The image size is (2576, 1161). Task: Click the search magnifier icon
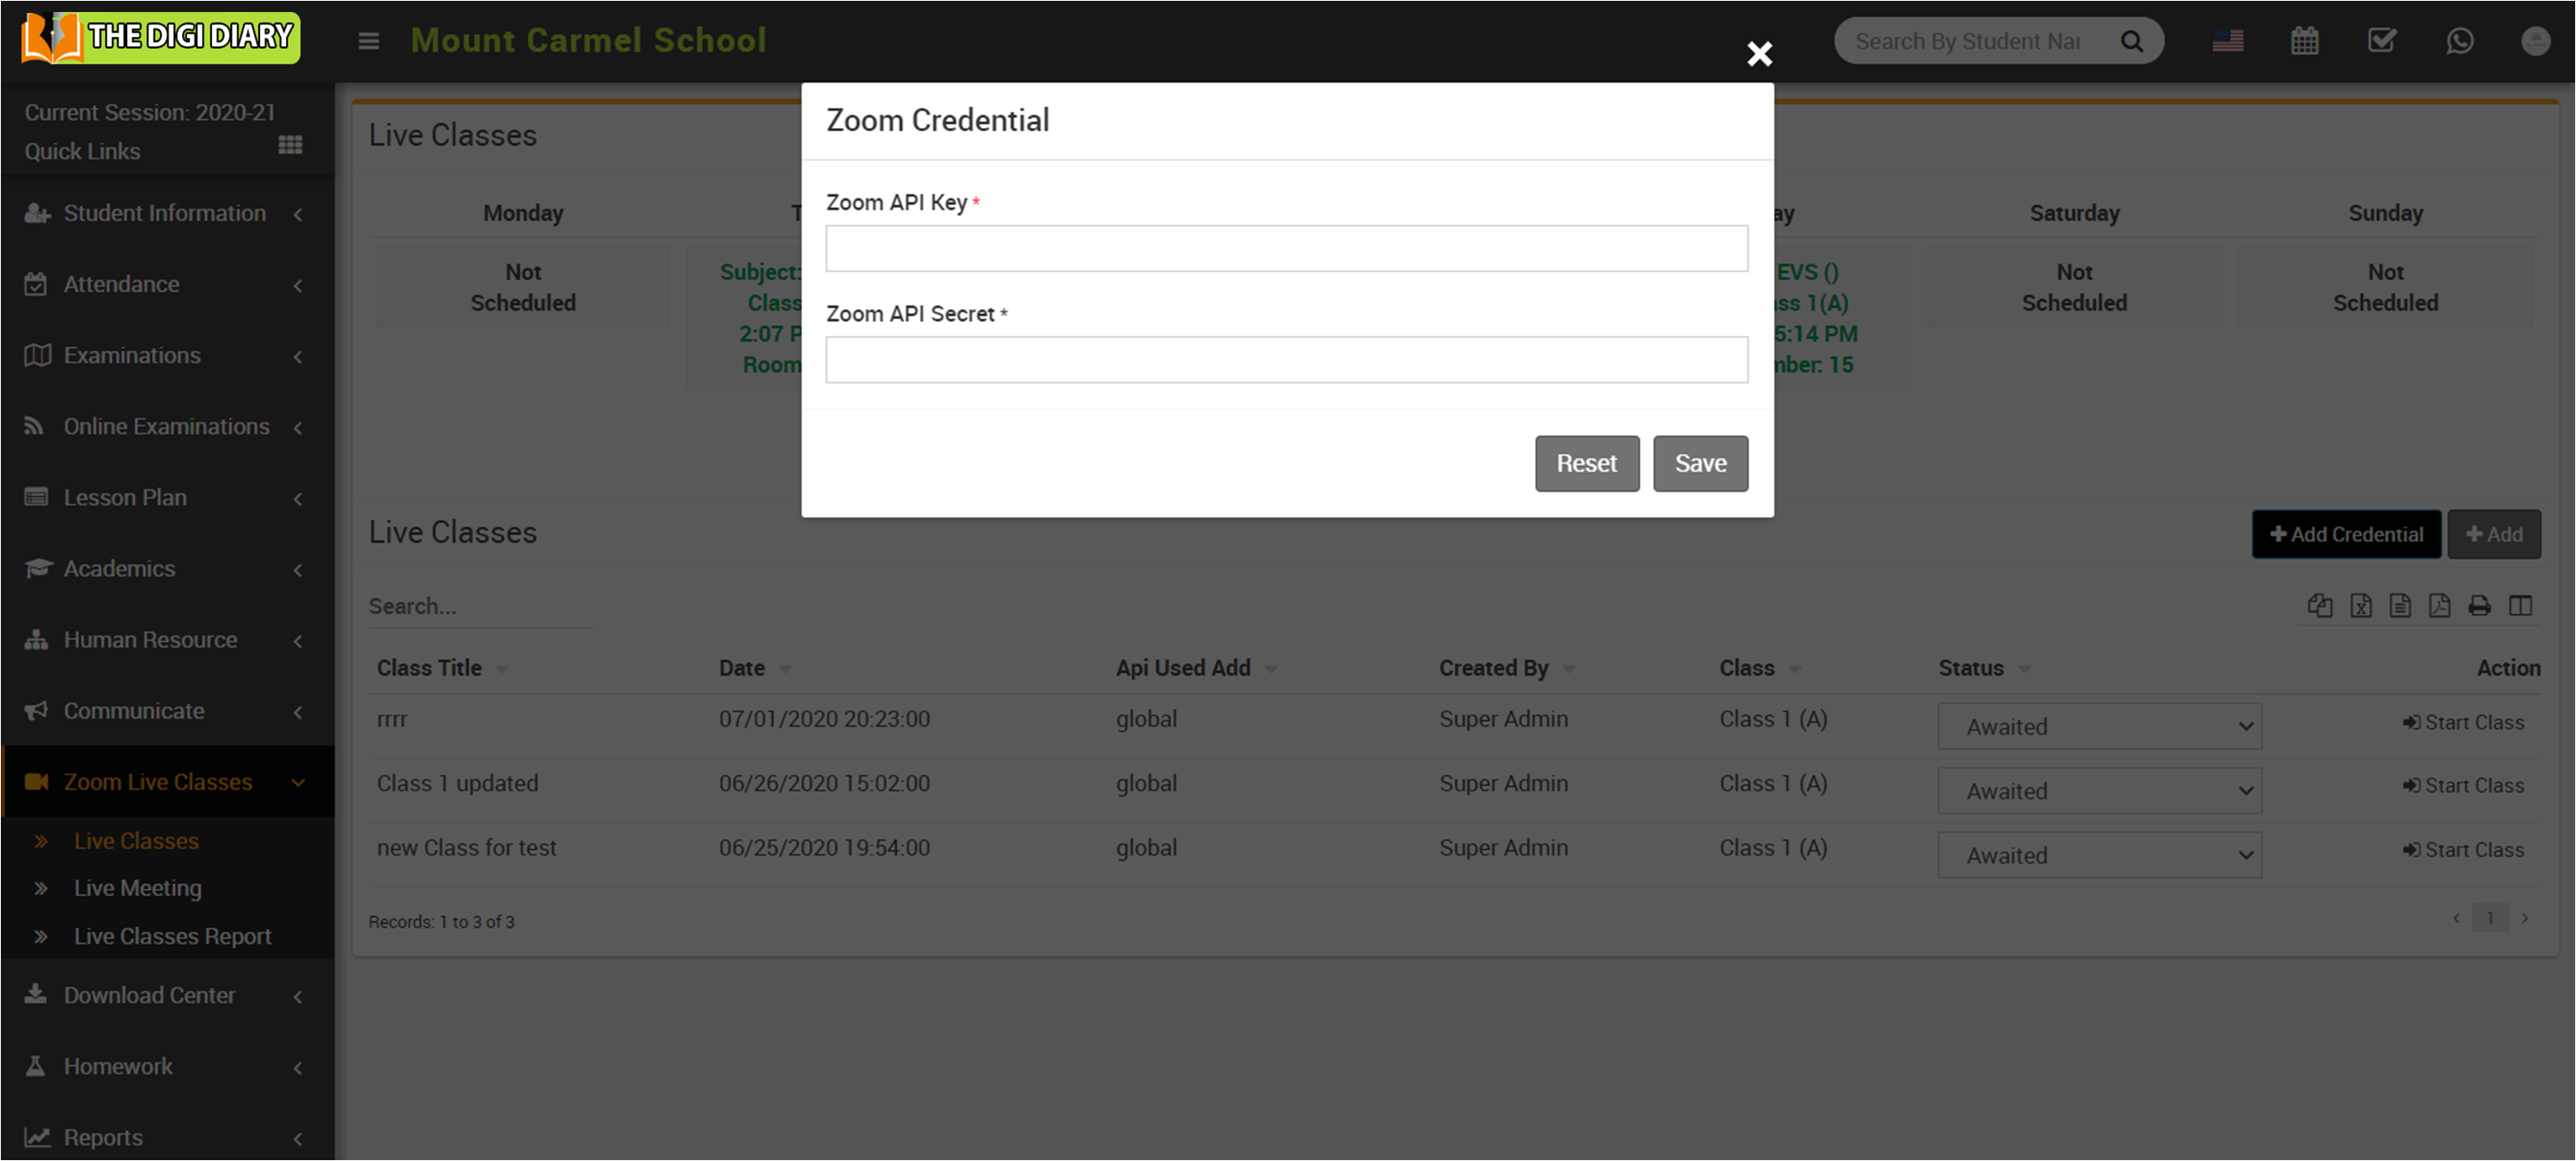(2131, 41)
